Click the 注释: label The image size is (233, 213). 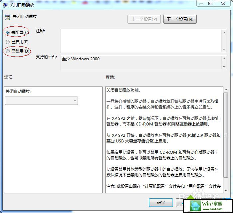(40, 31)
